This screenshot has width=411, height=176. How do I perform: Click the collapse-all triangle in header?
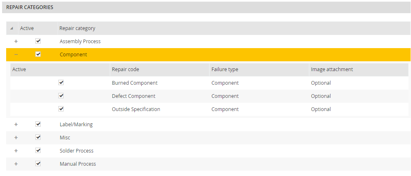tap(11, 28)
